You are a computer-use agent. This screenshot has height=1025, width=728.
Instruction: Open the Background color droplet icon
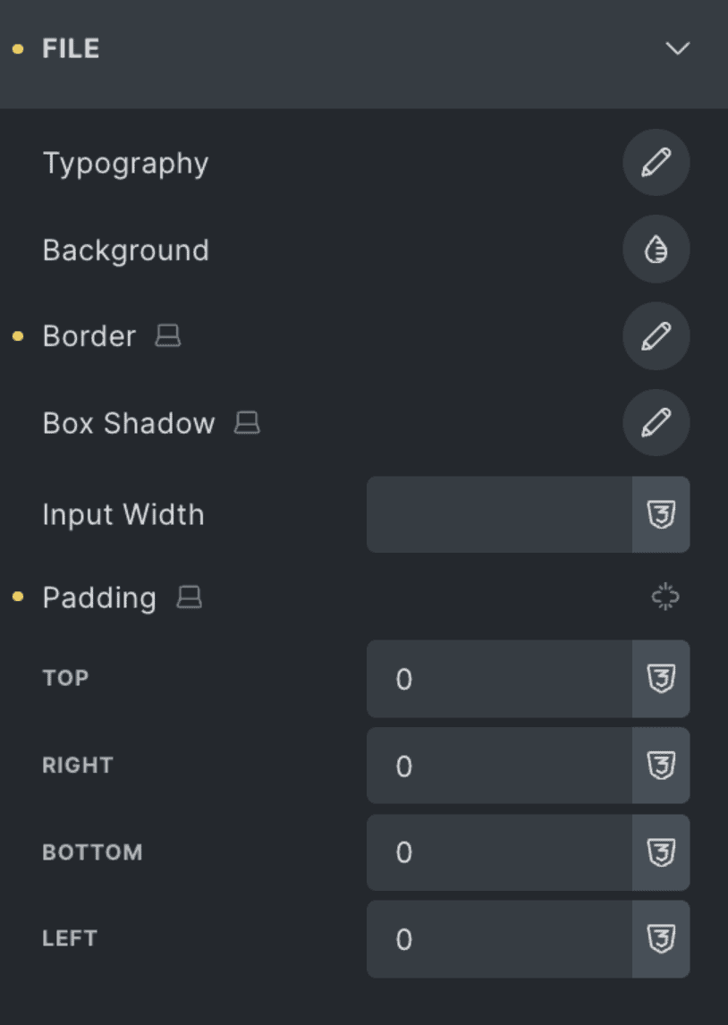[x=656, y=250]
